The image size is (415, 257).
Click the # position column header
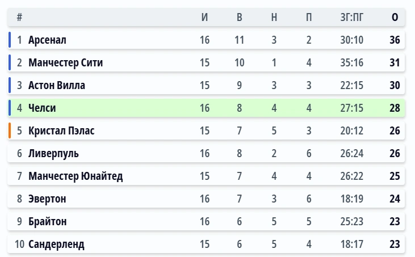19,18
